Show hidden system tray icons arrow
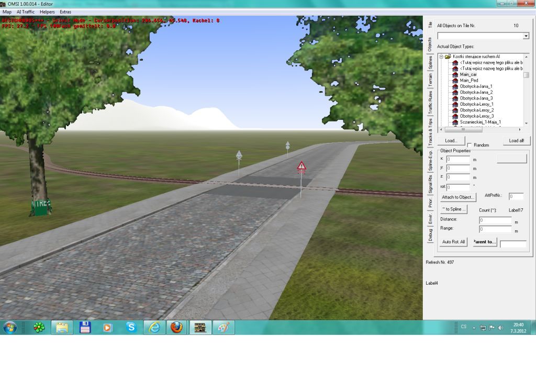The width and height of the screenshot is (536, 381). tap(474, 328)
